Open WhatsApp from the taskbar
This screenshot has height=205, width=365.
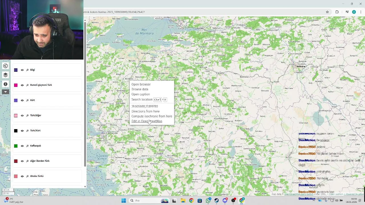pyautogui.click(x=208, y=200)
